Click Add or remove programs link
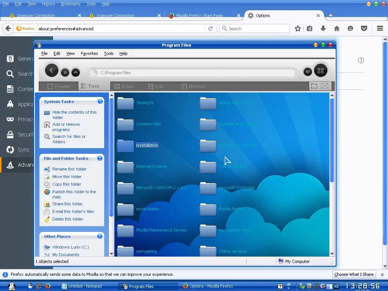The height and width of the screenshot is (291, 388). (66, 127)
